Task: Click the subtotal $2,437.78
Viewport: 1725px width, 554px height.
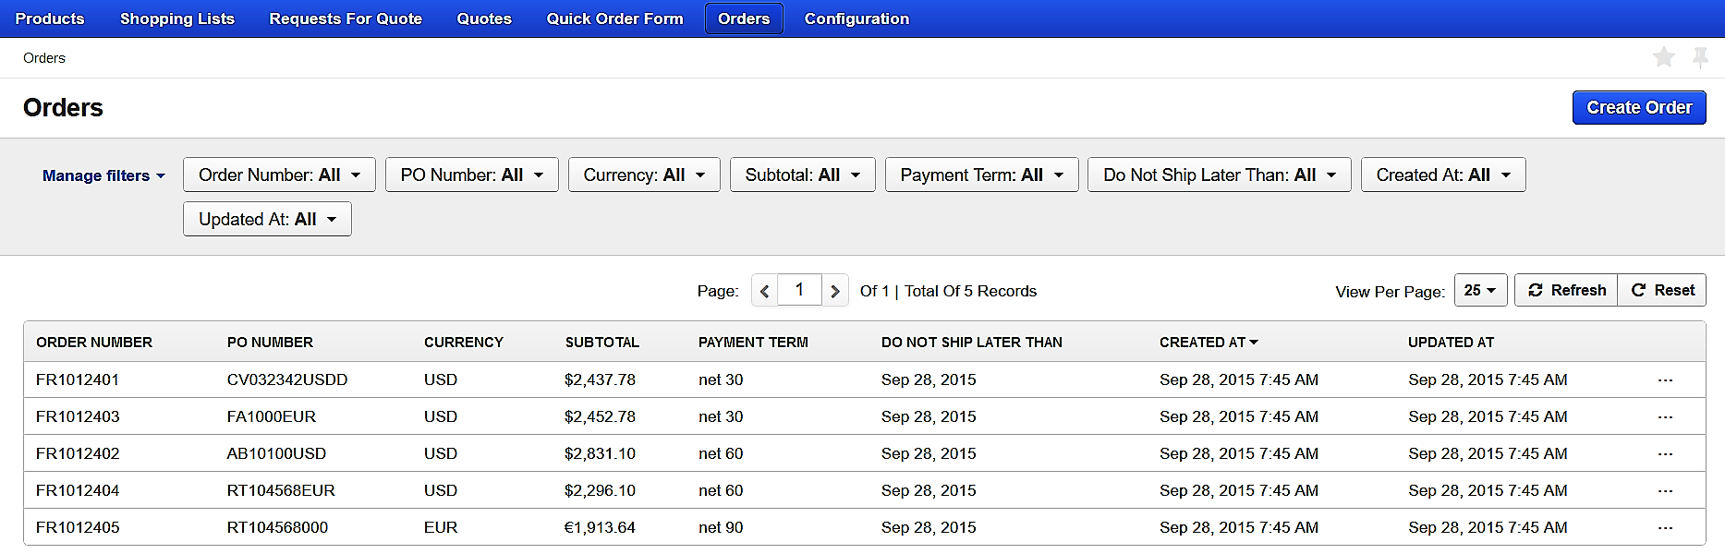Action: (601, 380)
